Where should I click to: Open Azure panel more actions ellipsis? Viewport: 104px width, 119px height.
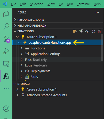97,12
